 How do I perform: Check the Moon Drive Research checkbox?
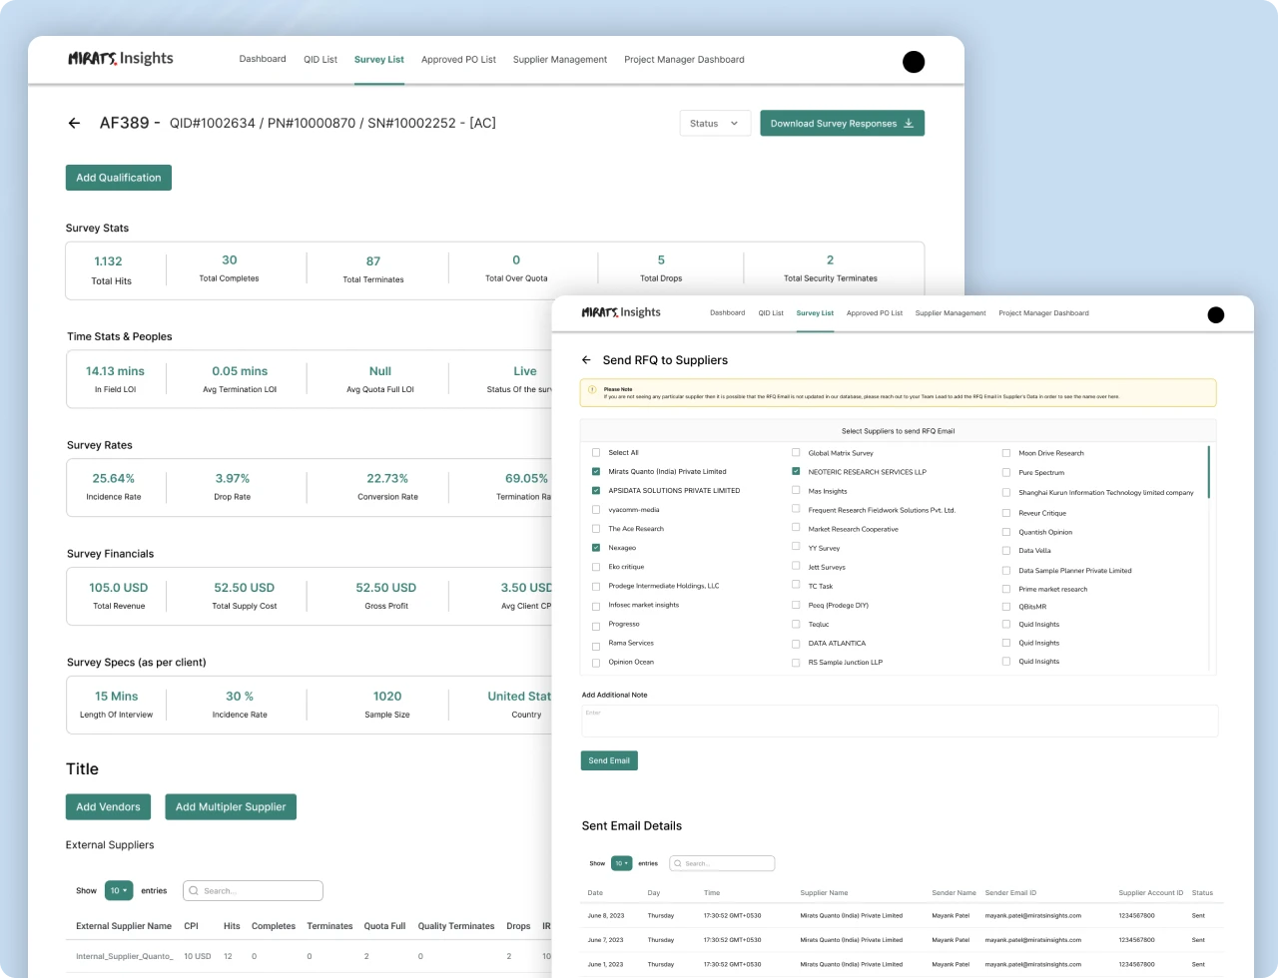coord(1006,453)
